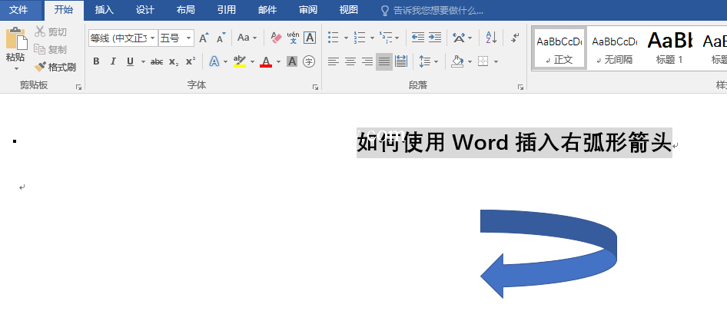
Task: Increase paragraph indent
Action: pos(434,38)
